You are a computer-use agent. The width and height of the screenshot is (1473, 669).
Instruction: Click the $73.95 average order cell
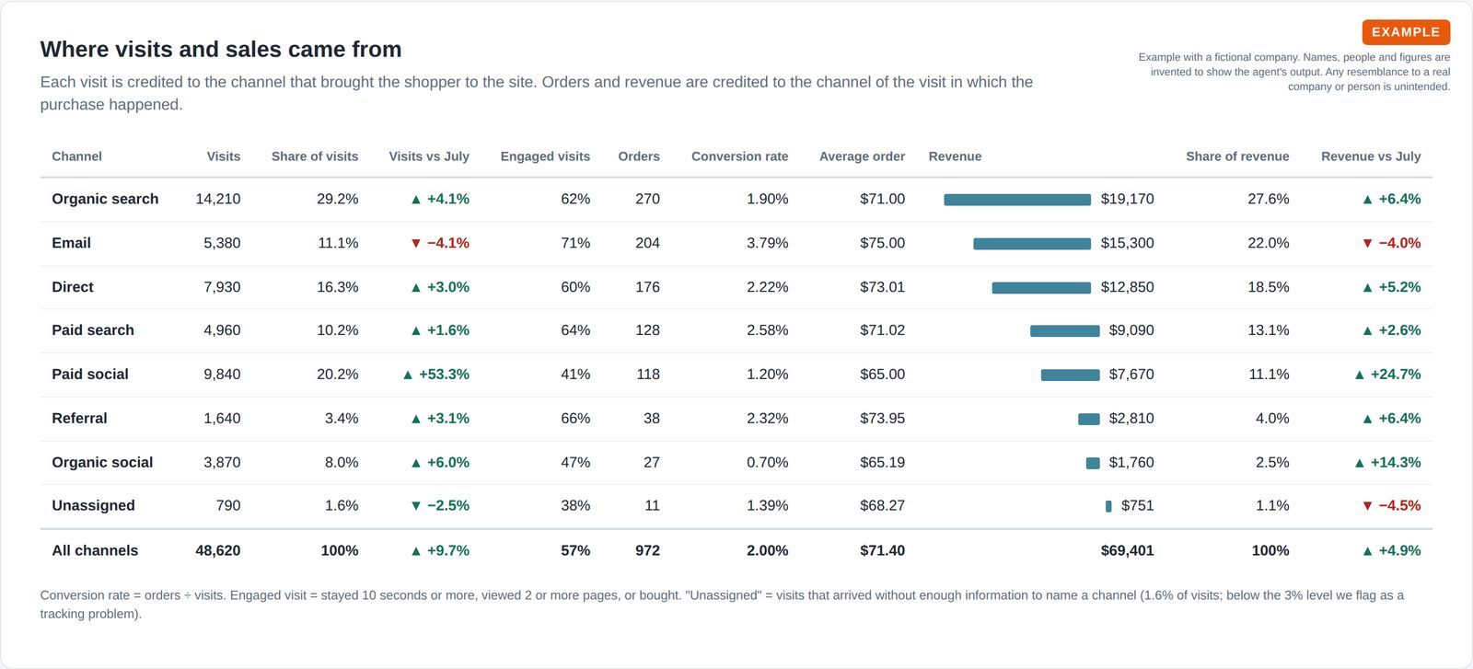882,419
